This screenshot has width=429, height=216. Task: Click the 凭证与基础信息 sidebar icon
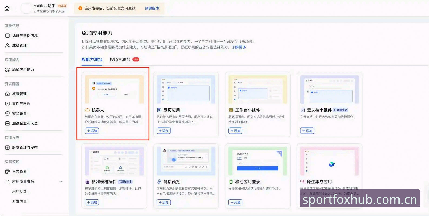(8, 36)
